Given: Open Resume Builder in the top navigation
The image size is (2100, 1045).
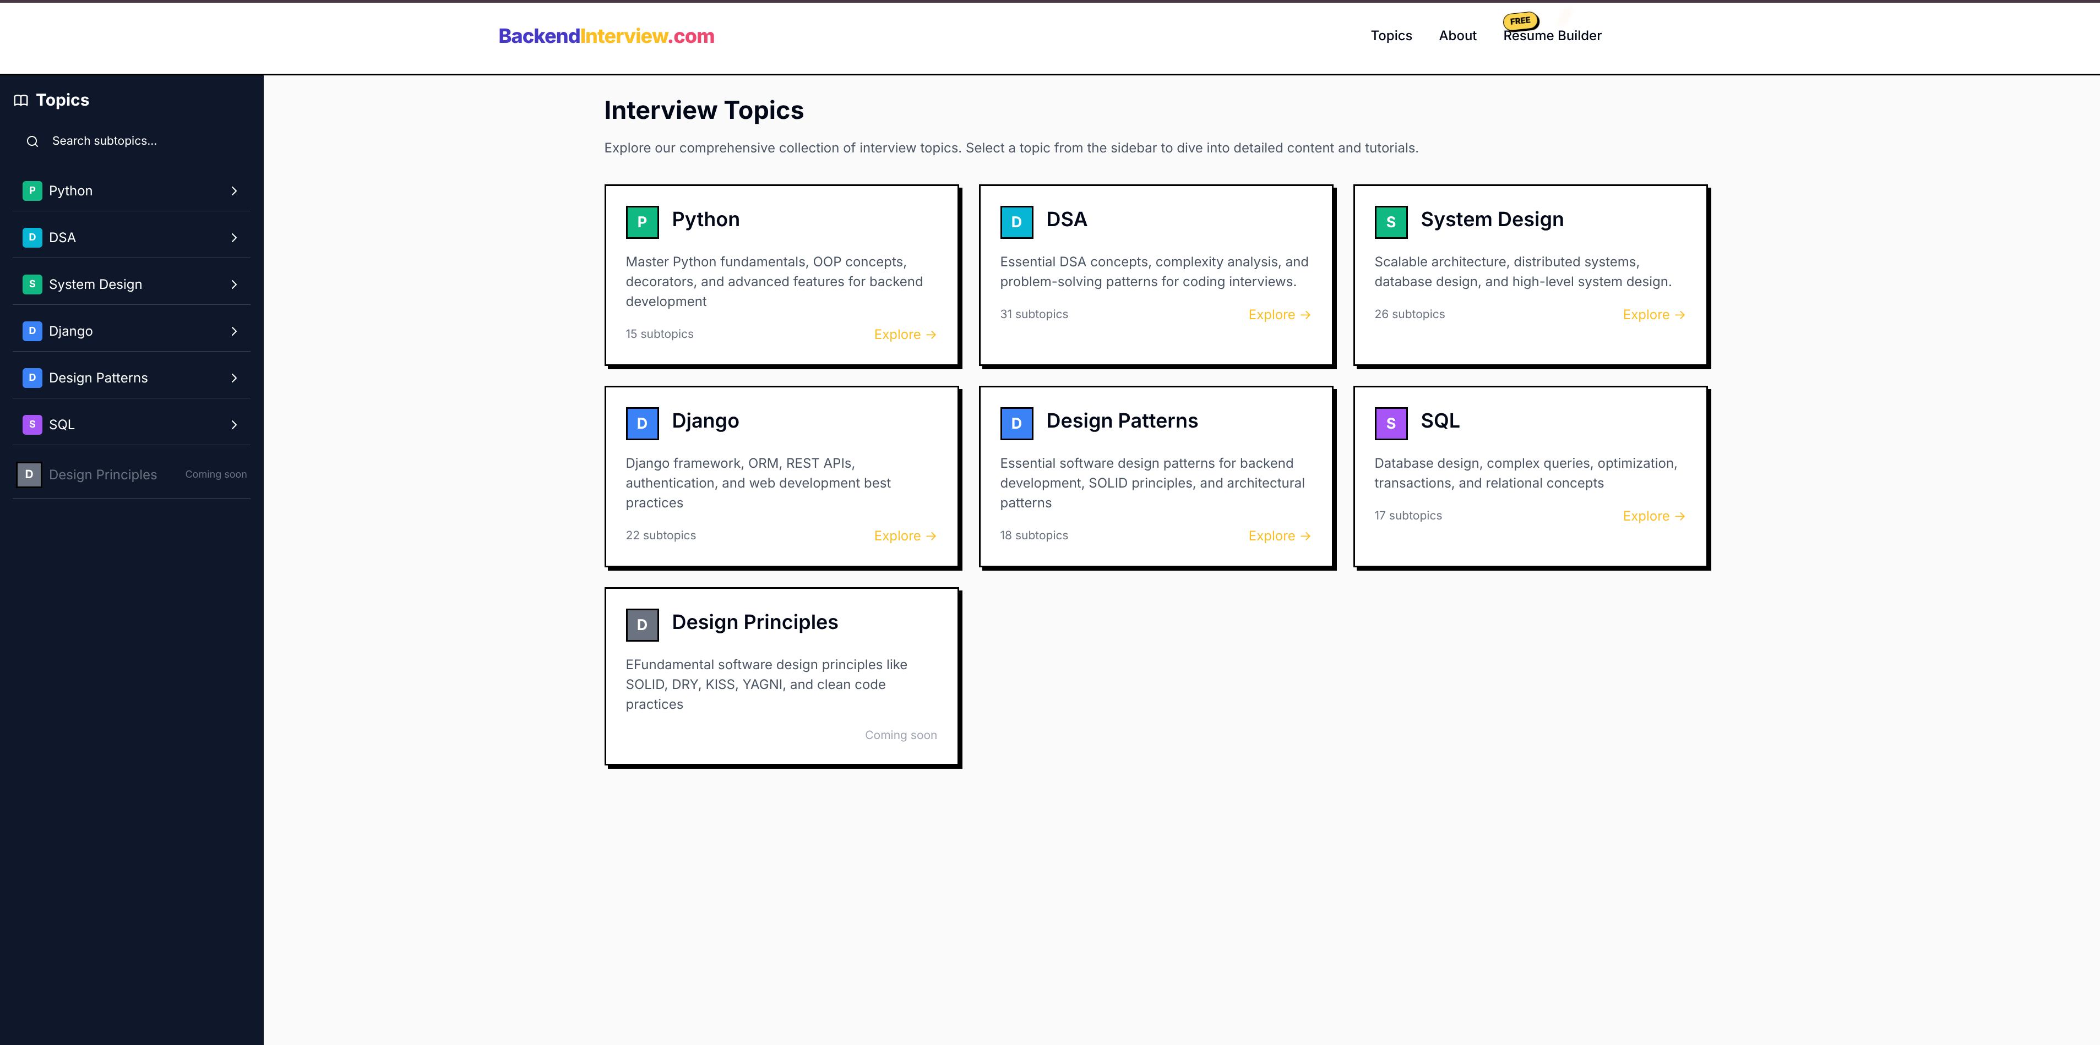Looking at the screenshot, I should pos(1552,36).
